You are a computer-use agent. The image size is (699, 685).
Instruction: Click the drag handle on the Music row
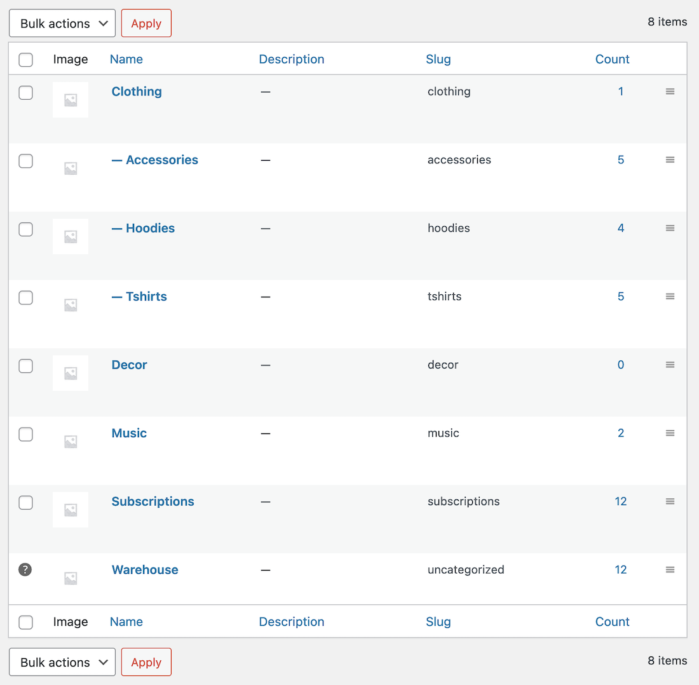pos(670,433)
